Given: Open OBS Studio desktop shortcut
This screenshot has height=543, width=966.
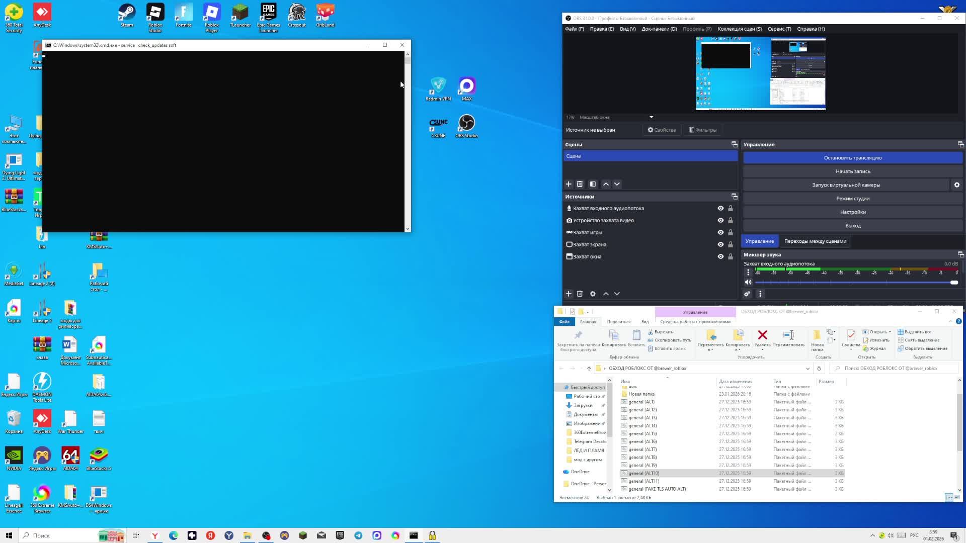Looking at the screenshot, I should (x=466, y=124).
